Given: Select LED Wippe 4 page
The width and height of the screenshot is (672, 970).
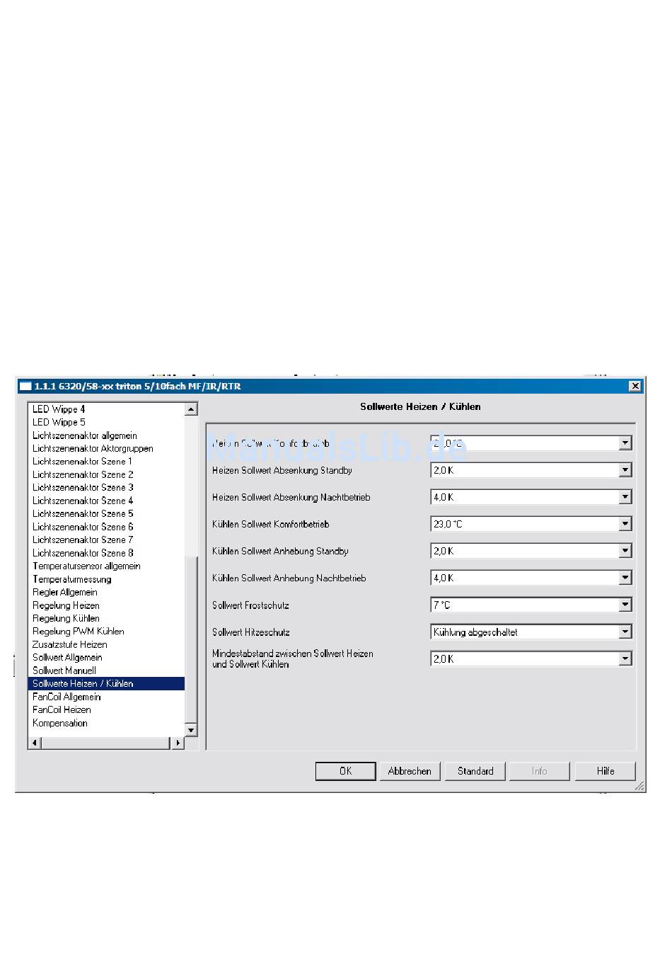Looking at the screenshot, I should click(59, 409).
